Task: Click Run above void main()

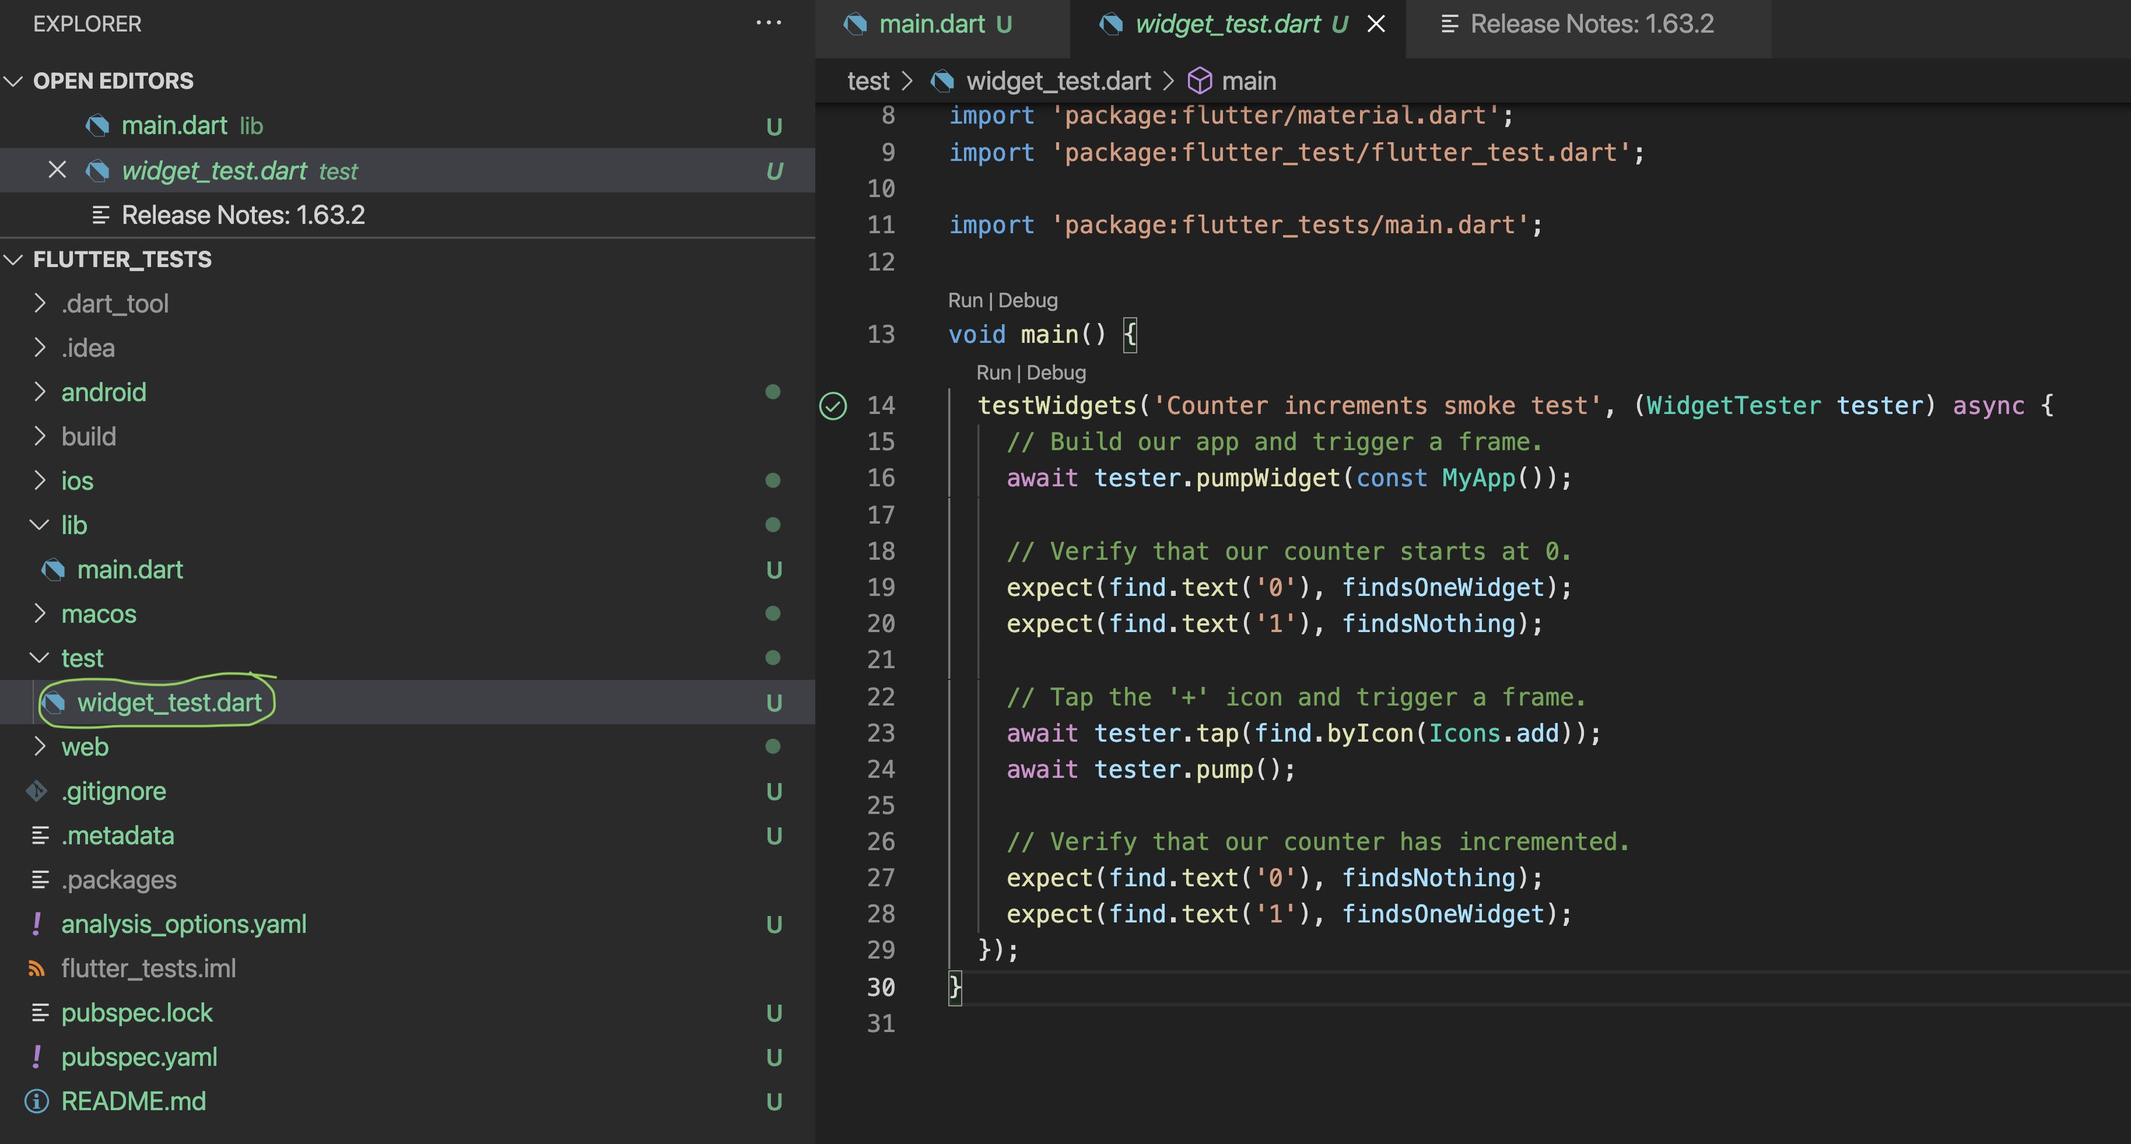Action: (x=965, y=300)
